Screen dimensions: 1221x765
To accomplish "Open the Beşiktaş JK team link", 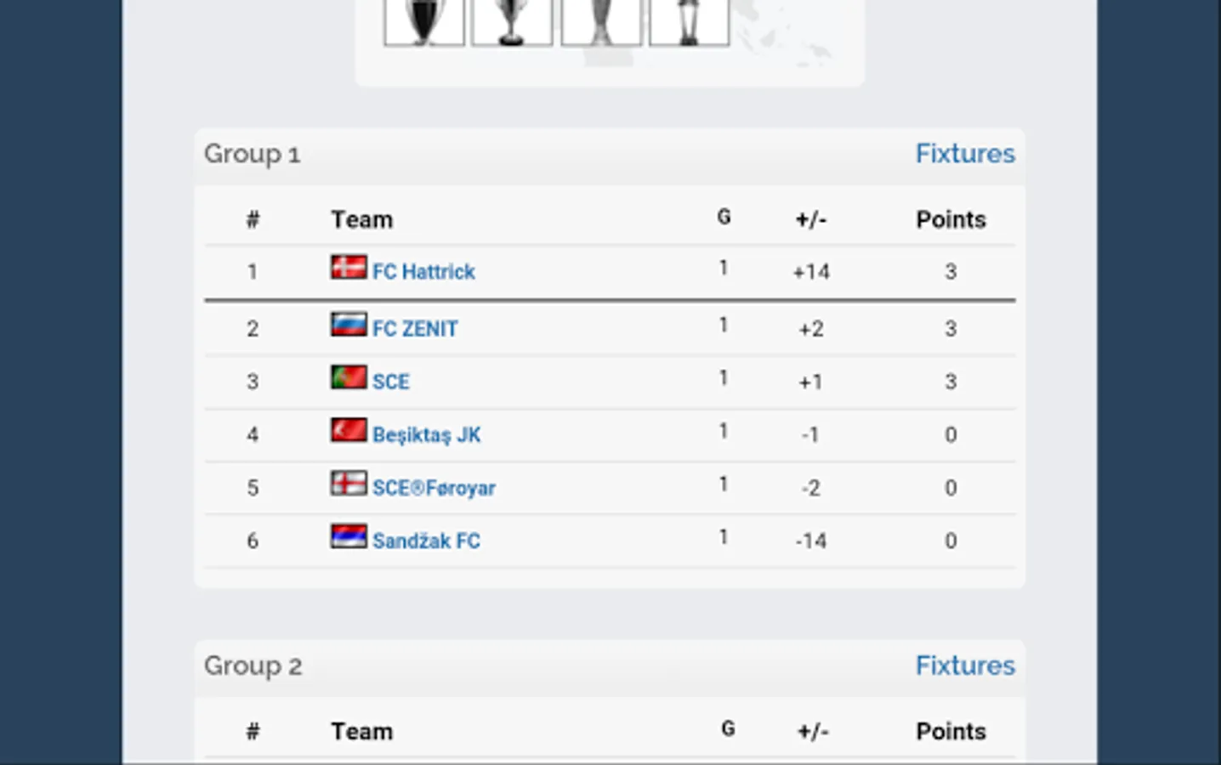I will pos(426,435).
